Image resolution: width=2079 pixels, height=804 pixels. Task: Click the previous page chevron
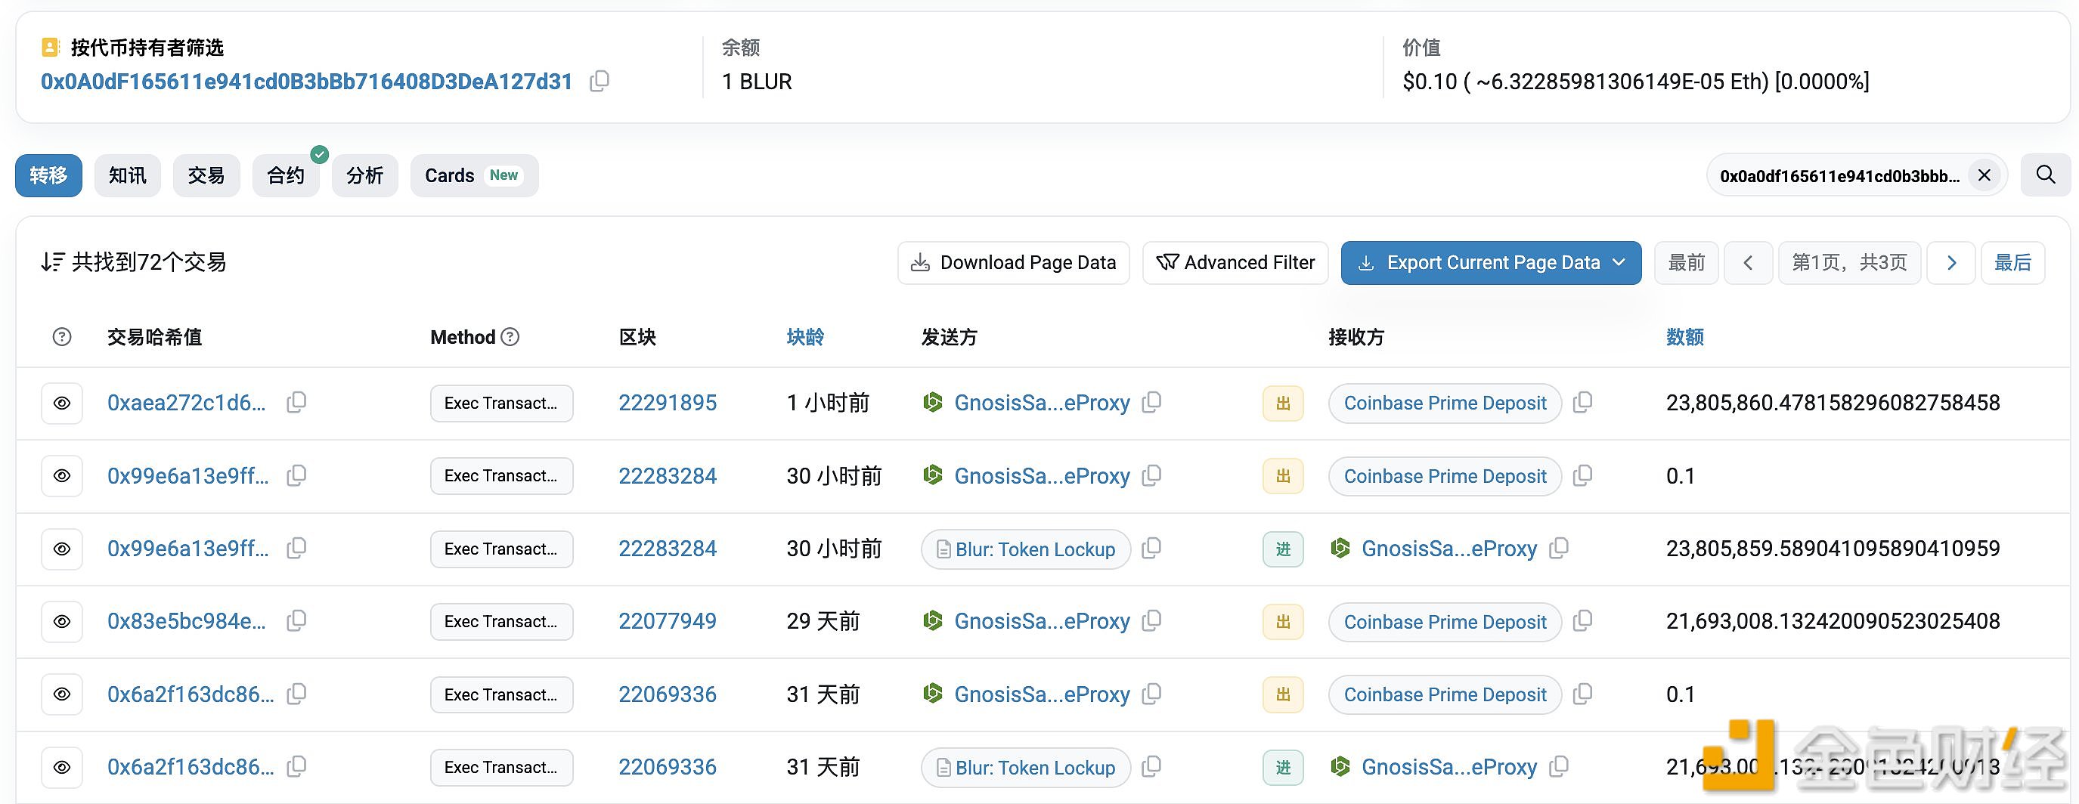point(1748,262)
